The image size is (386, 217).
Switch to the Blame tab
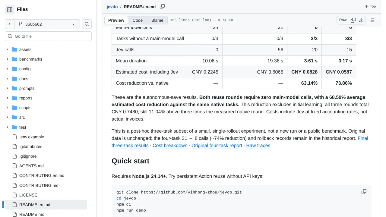pyautogui.click(x=157, y=20)
